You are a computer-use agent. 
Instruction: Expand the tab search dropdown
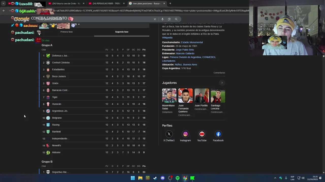click(x=3, y=4)
